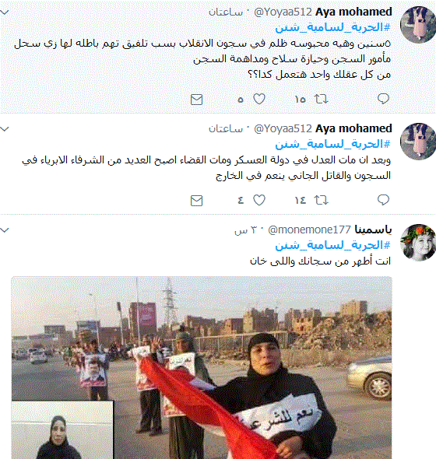Reply to second Aya mohamed tweet
436x459 pixels.
(383, 200)
